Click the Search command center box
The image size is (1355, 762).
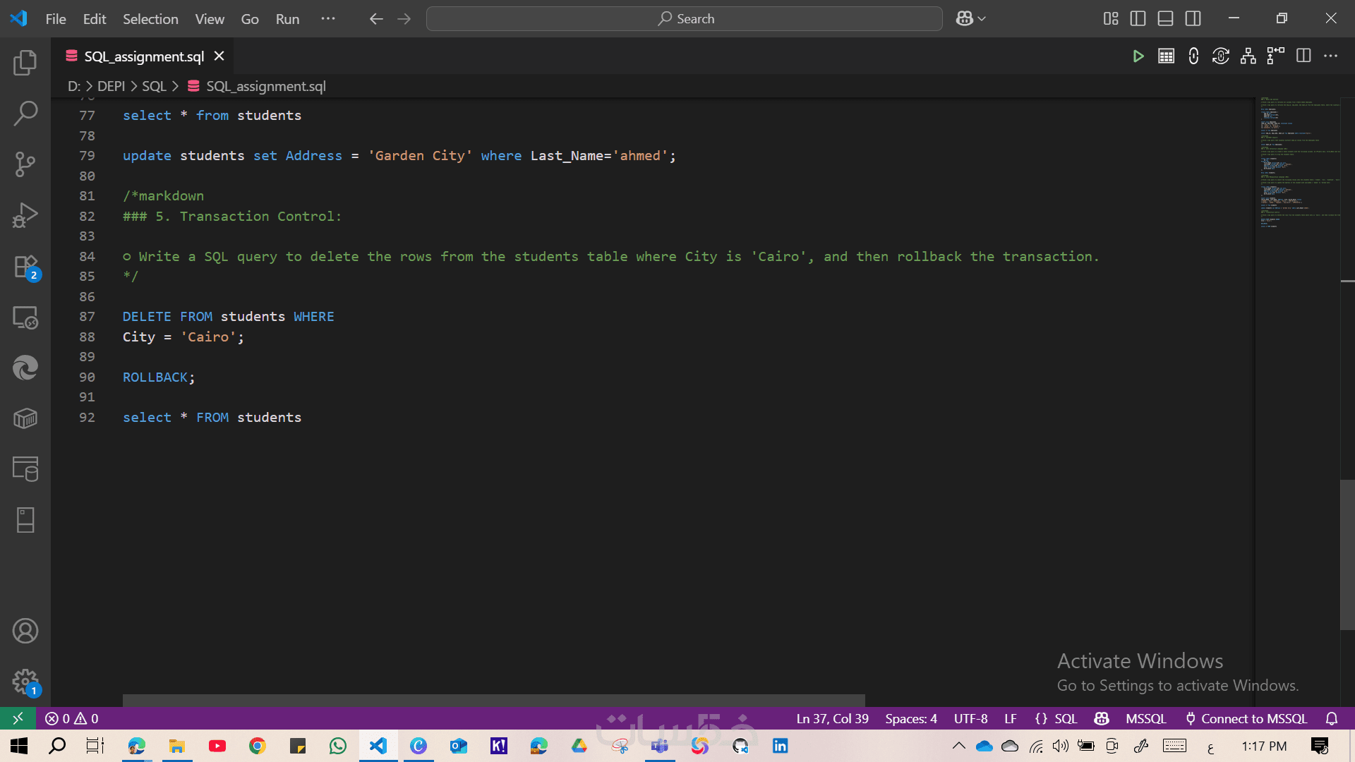(x=684, y=19)
